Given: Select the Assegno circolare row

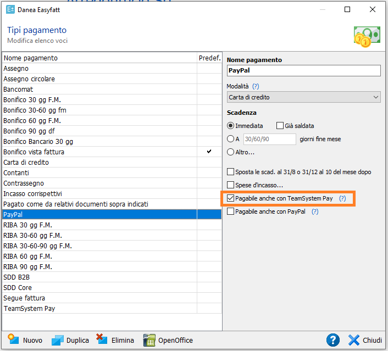Looking at the screenshot, I should coord(112,79).
